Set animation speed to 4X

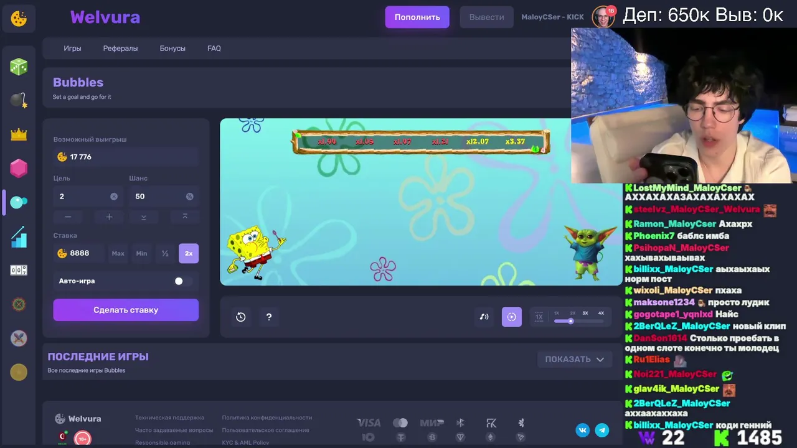click(601, 313)
